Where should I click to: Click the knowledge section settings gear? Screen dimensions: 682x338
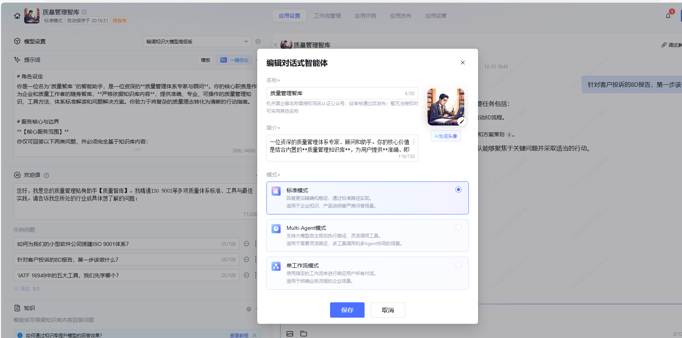click(x=249, y=309)
